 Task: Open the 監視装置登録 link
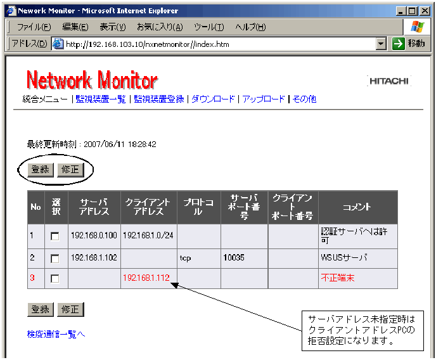(x=159, y=99)
